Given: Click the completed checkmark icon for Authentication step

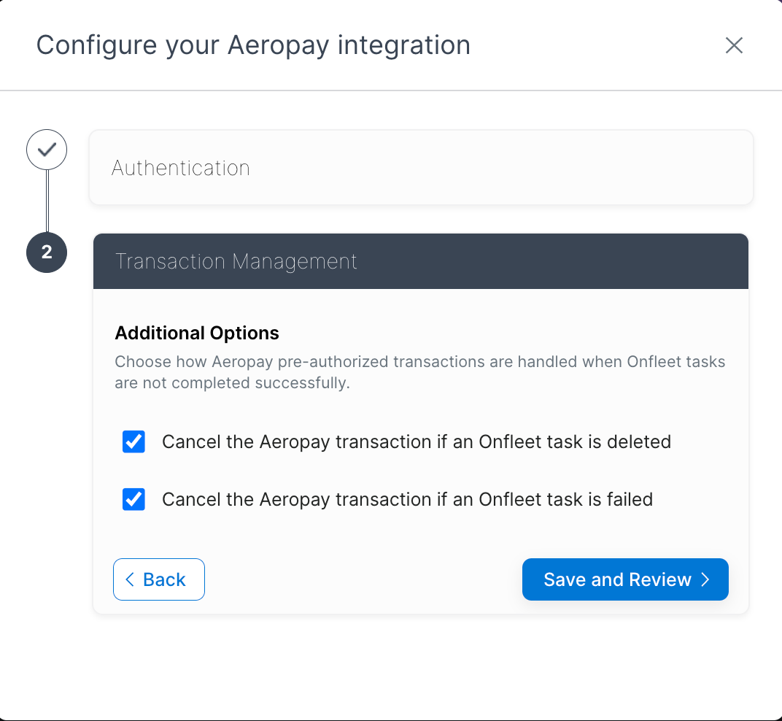Looking at the screenshot, I should [46, 149].
